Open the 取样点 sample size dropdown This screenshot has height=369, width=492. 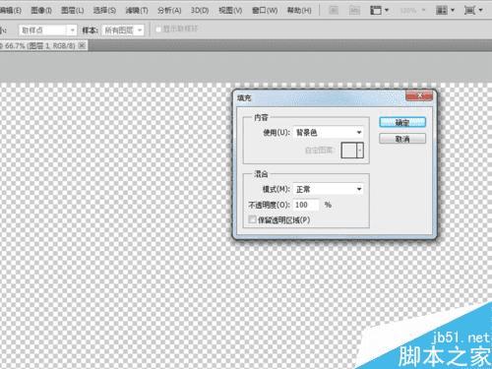click(x=48, y=31)
